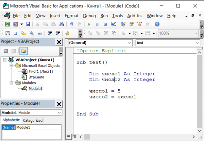The height and width of the screenshot is (141, 204).
Task: Select ЭтаКнига in project tree
Action: click(x=36, y=77)
